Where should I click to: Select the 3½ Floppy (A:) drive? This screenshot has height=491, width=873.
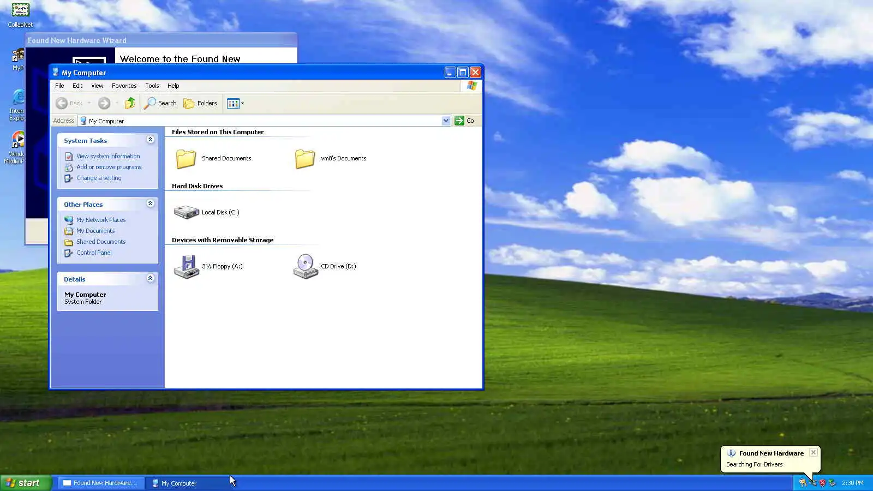(x=208, y=266)
